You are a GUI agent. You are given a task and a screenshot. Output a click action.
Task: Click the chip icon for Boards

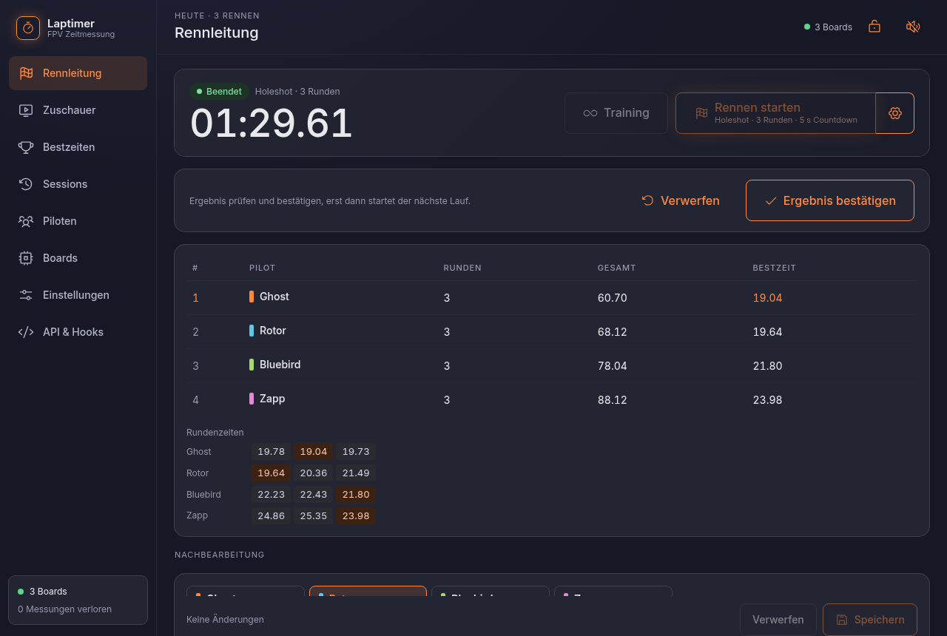click(26, 258)
